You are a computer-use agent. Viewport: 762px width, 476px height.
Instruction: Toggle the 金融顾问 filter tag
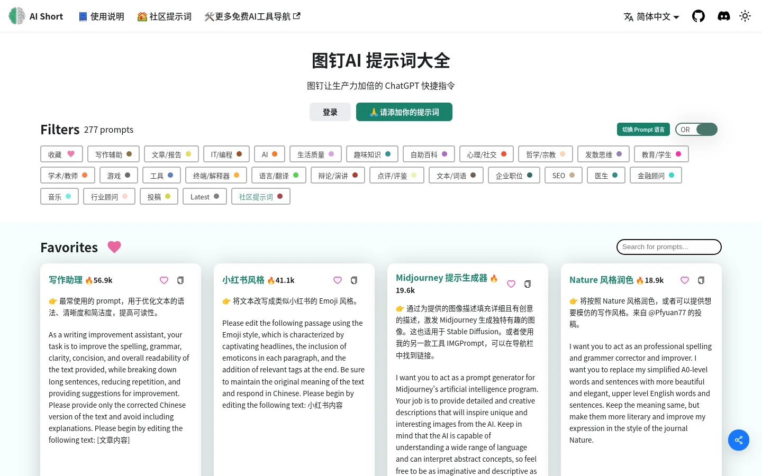[656, 175]
